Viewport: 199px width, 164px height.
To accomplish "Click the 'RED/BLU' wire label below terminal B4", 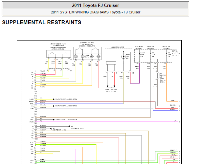I will click(x=137, y=67).
